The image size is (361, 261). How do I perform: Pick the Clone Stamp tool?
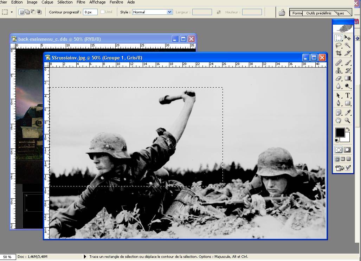(339, 71)
